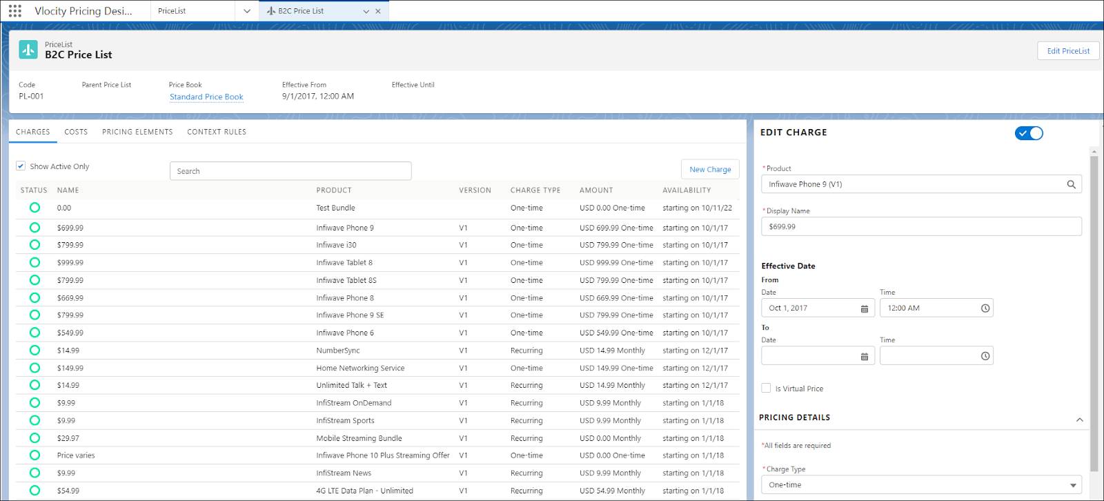This screenshot has width=1104, height=501.
Task: Click the Name column header
Action: [x=68, y=190]
